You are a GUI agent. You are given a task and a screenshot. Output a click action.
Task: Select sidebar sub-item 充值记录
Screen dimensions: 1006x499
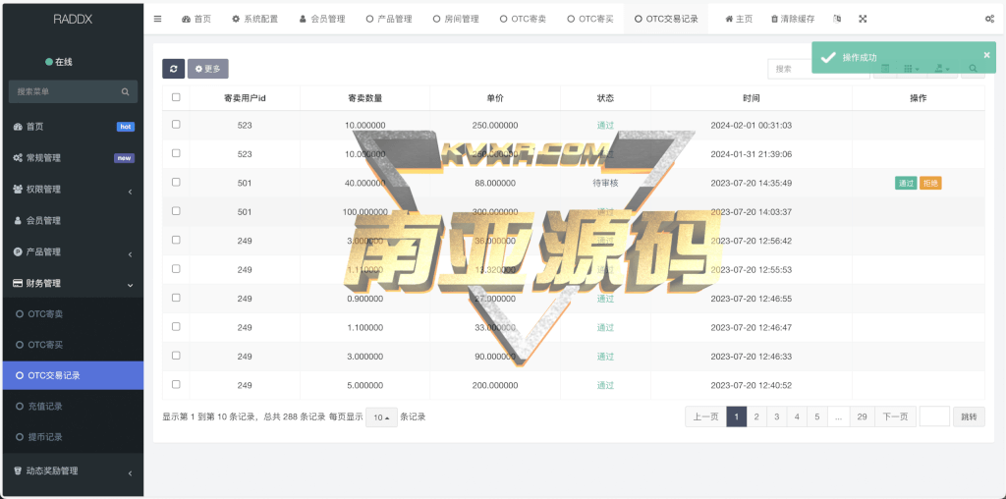tap(72, 407)
